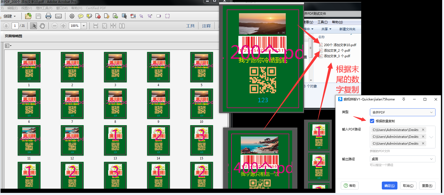Click the small box with arrow tool icon
Image resolution: width=444 pixels, height=195 pixels.
[159, 16]
